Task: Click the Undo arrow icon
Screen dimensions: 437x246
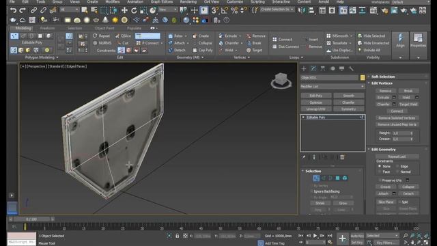Action: pos(13,11)
